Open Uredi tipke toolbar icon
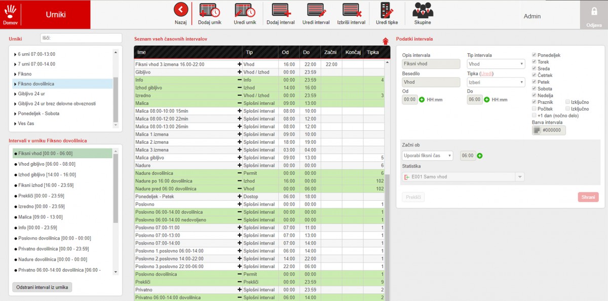This screenshot has width=608, height=301. tap(387, 10)
